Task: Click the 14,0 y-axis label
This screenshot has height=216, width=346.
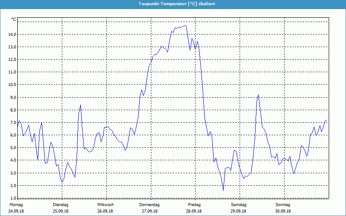Action: 12,35
